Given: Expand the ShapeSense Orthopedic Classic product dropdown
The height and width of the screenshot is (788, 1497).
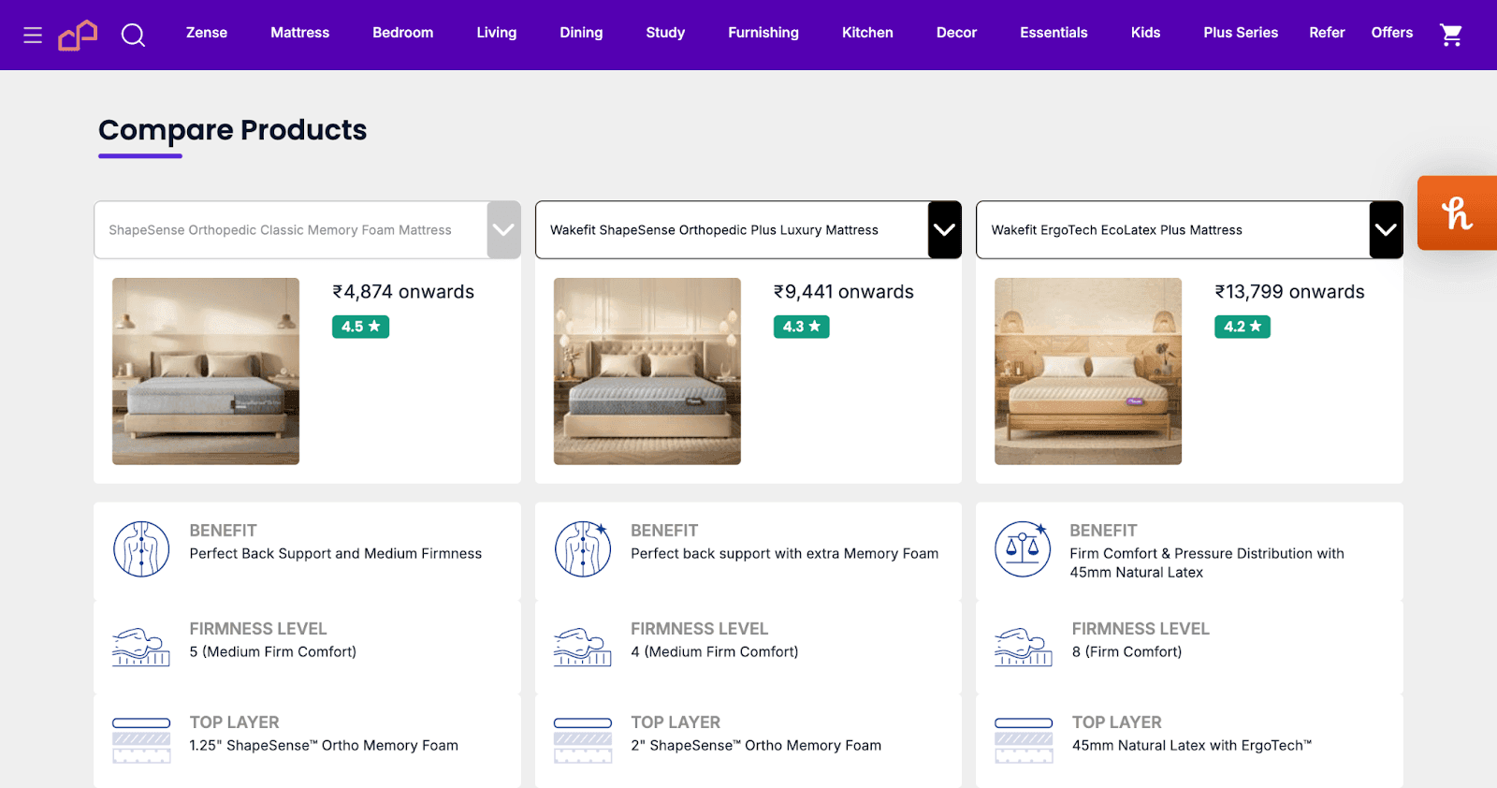Looking at the screenshot, I should pos(503,230).
